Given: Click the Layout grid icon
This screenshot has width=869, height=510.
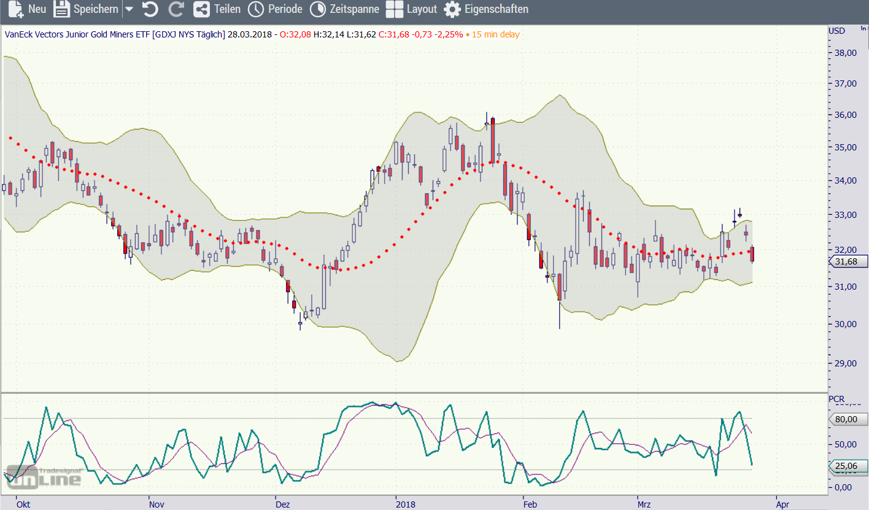Looking at the screenshot, I should pos(395,9).
